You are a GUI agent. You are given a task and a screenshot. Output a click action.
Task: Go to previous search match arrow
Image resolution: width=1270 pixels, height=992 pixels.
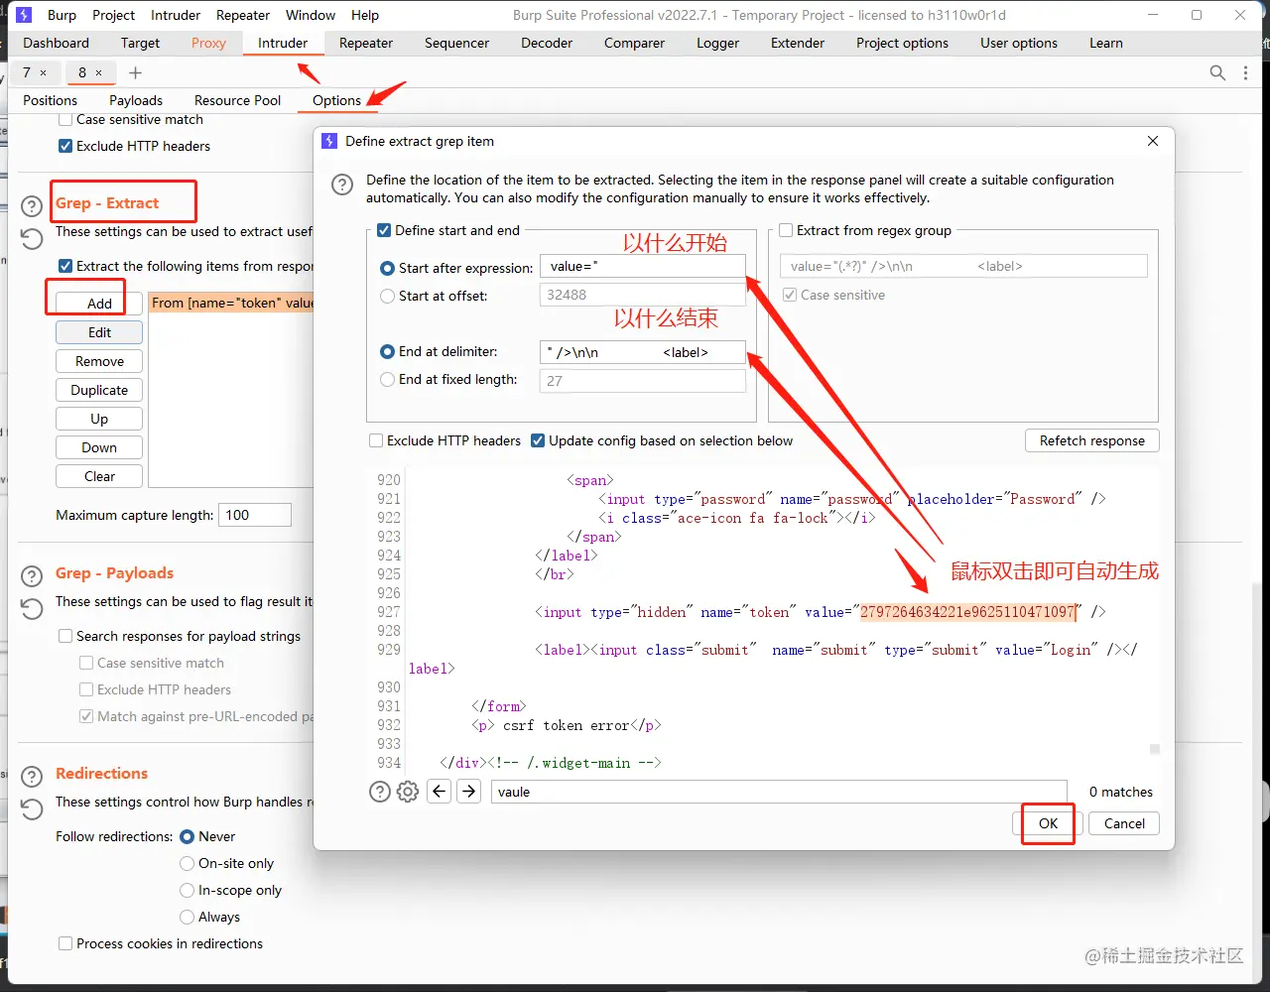coord(440,791)
